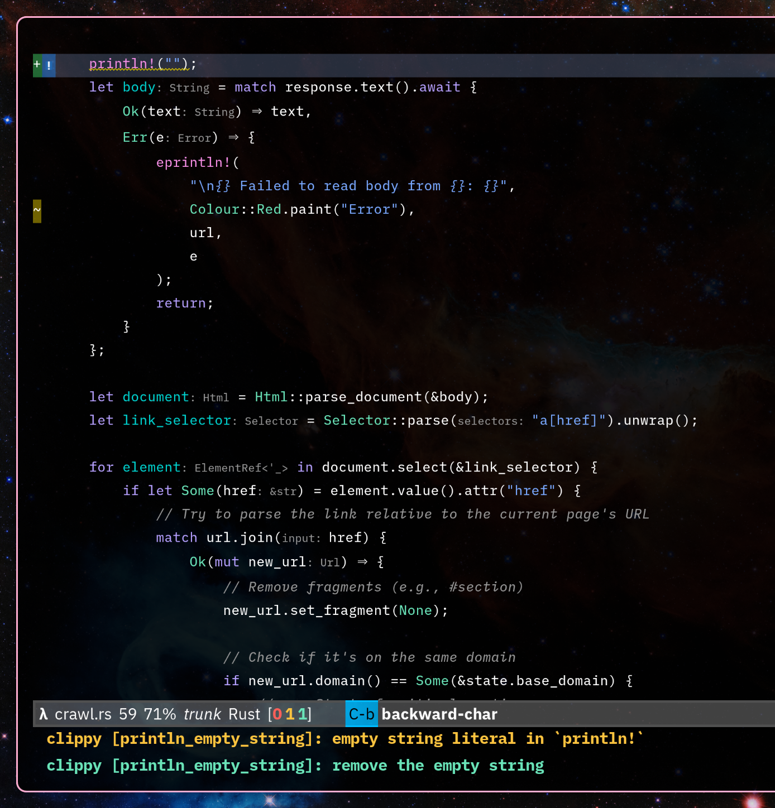Click '&state.base_domain' inside Some()

click(x=532, y=681)
